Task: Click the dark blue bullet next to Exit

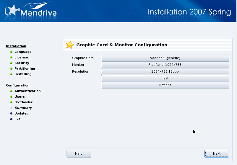Action: pyautogui.click(x=11, y=119)
